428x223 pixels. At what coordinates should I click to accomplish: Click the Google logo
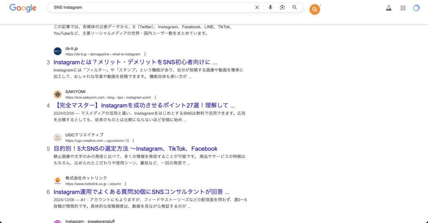[23, 8]
